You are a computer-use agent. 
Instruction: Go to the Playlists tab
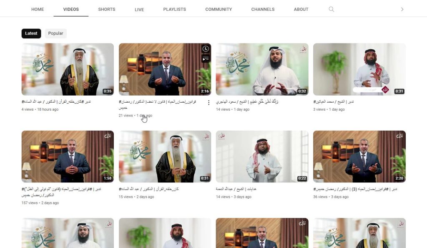pos(175,9)
